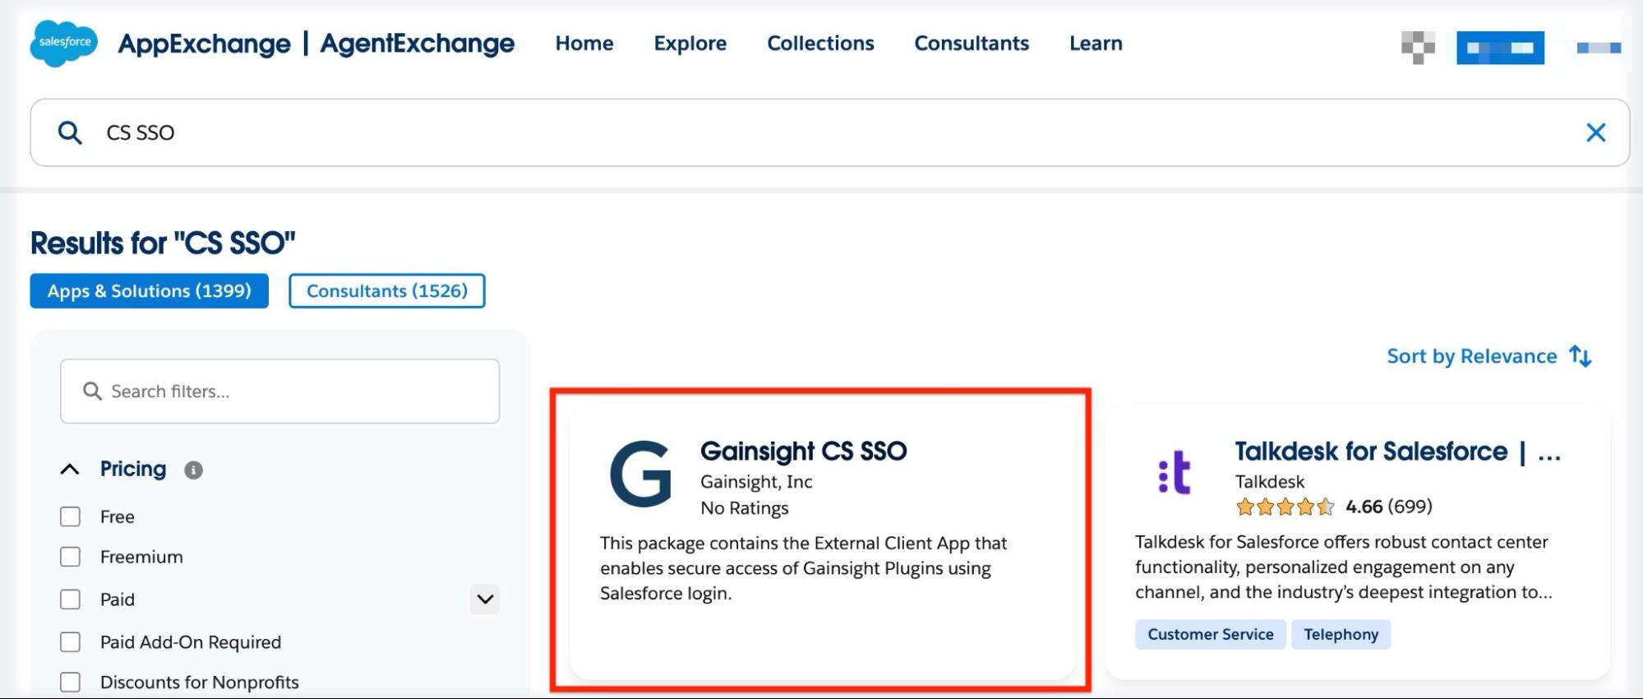Clear the CS SSO search with the X icon

pos(1595,132)
